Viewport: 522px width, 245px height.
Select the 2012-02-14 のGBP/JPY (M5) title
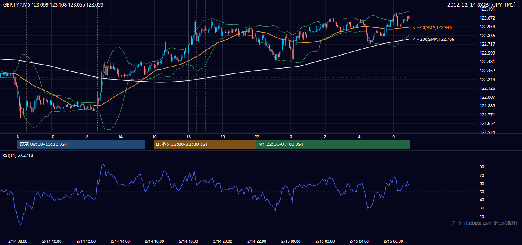(x=482, y=5)
